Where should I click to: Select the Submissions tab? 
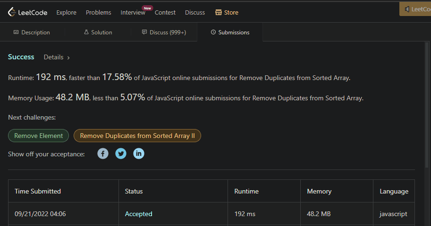click(230, 32)
